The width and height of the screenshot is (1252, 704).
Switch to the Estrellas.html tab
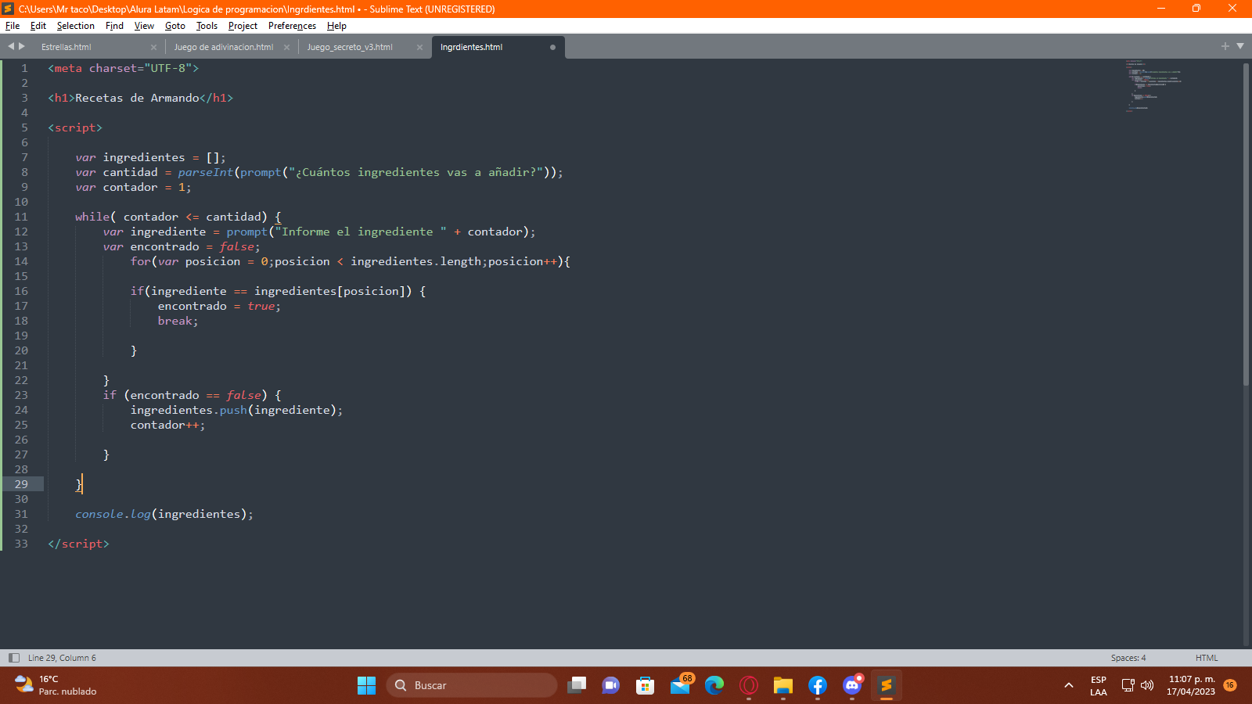tap(67, 47)
